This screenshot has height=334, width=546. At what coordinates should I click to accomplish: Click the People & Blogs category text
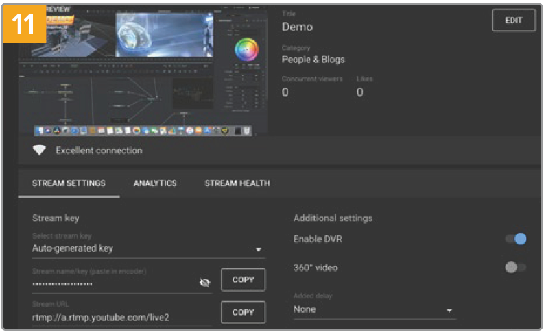click(313, 60)
